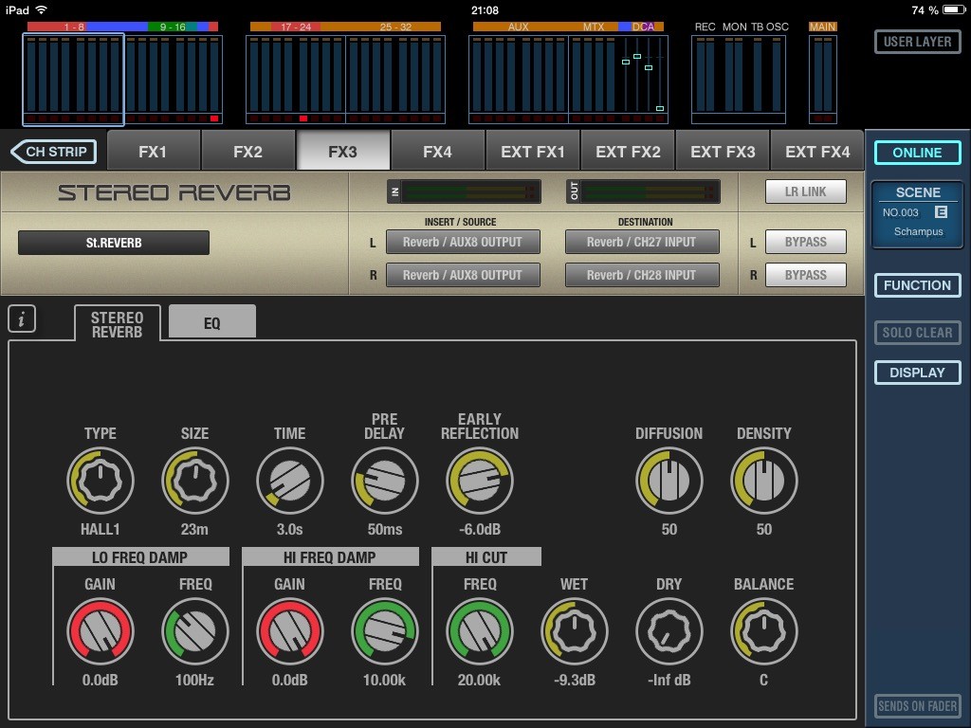Viewport: 971px width, 728px height.
Task: Select the channels 9-16 meter bank
Action: [x=174, y=79]
